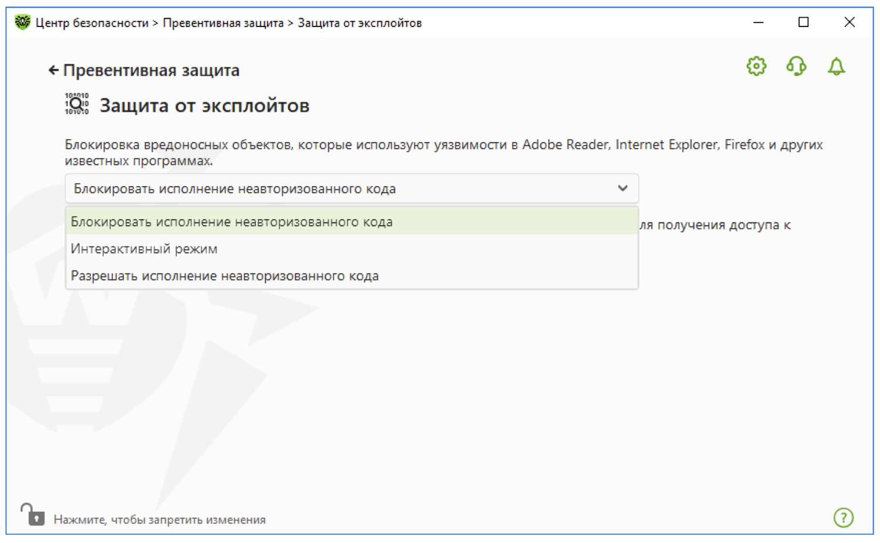Open support via the headset icon
The image size is (880, 543).
[x=796, y=66]
